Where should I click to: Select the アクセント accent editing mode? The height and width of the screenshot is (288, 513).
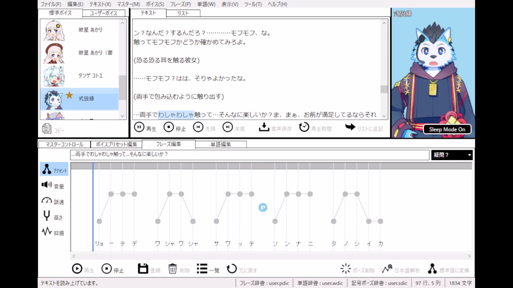coord(54,170)
